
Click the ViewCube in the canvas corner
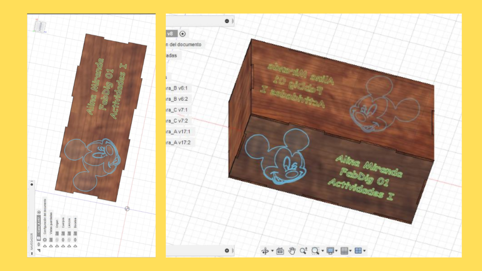click(40, 26)
